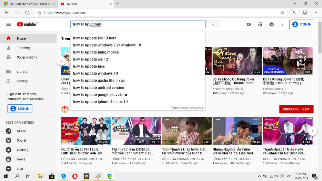This screenshot has width=322, height=181.
Task: Open File Explorer from the taskbar
Action: click(x=40, y=176)
